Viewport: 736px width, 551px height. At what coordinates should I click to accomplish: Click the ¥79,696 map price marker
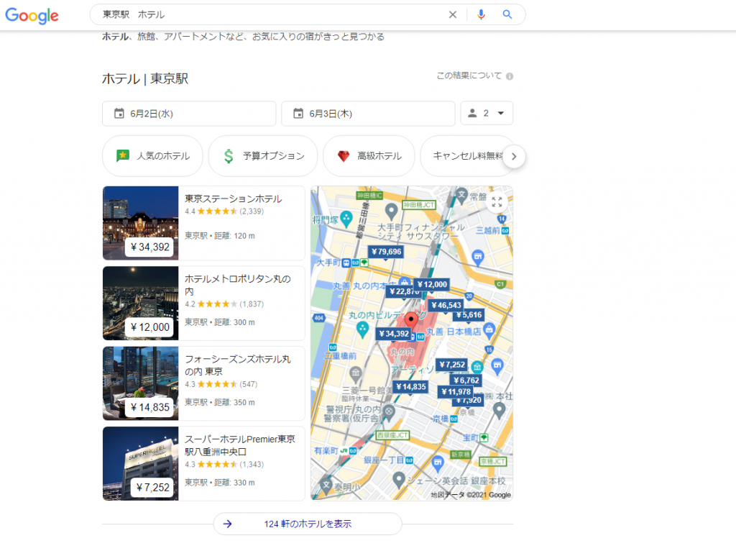386,252
